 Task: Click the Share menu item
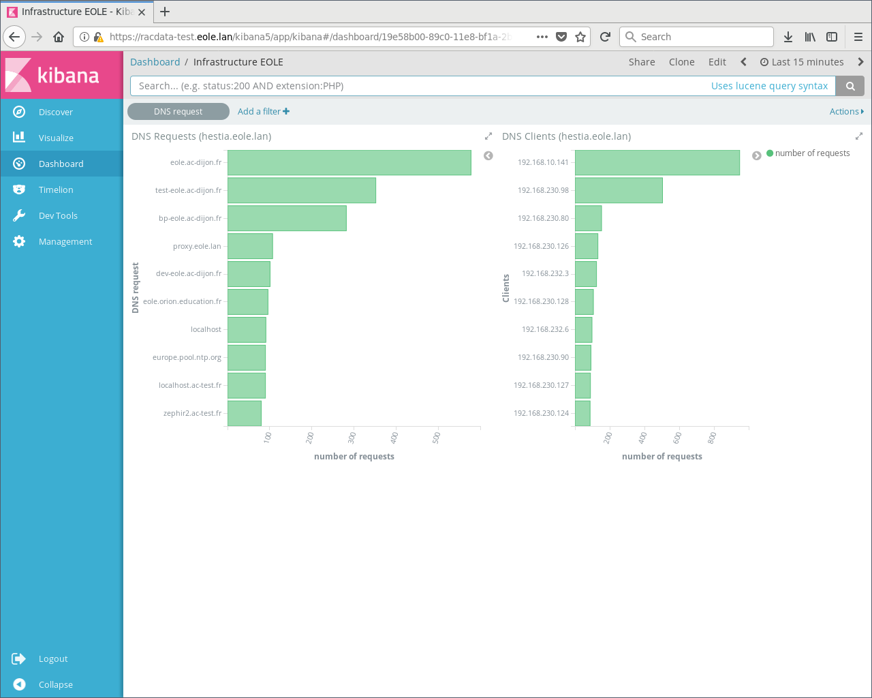click(x=642, y=62)
